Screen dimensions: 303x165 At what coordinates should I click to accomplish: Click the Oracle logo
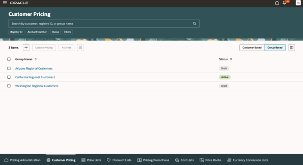pyautogui.click(x=19, y=3)
